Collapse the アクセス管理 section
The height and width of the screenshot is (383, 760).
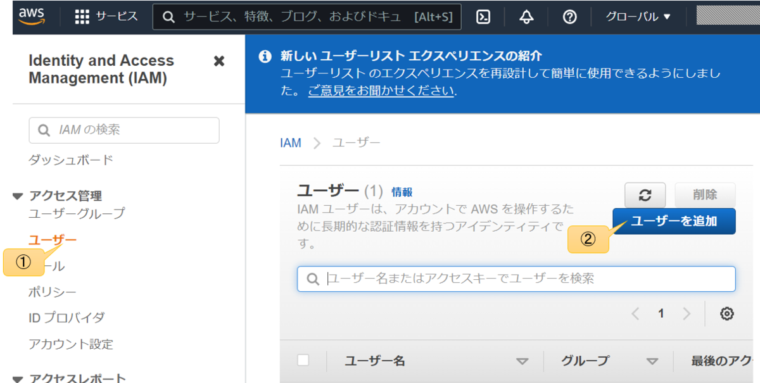(x=18, y=196)
